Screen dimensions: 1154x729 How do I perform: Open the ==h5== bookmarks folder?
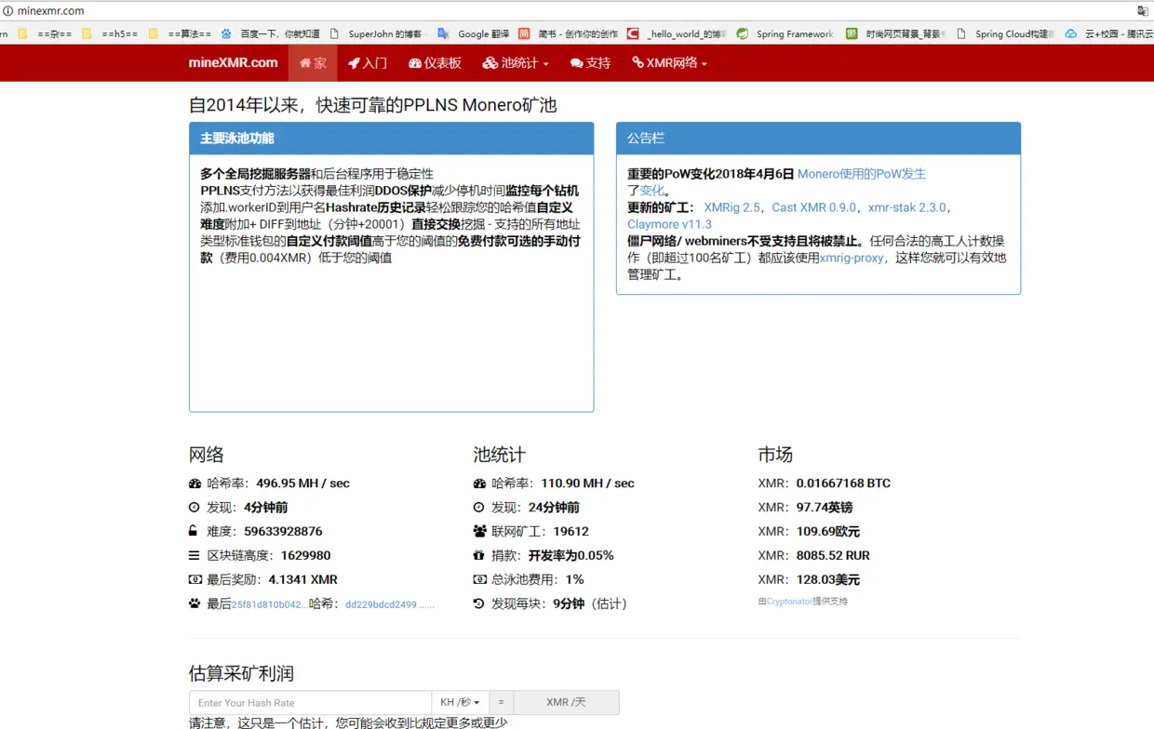[x=110, y=33]
